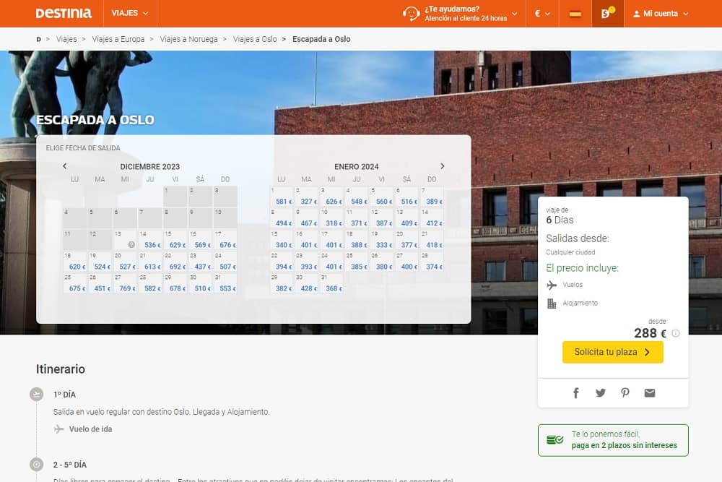
Task: Select January 11 at 371 €
Action: point(357,218)
